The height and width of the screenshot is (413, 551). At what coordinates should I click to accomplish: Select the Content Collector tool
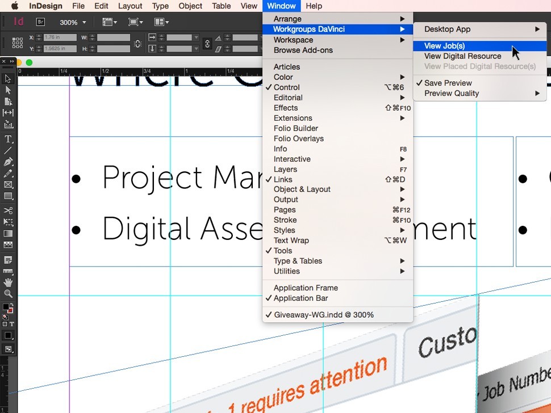8,124
